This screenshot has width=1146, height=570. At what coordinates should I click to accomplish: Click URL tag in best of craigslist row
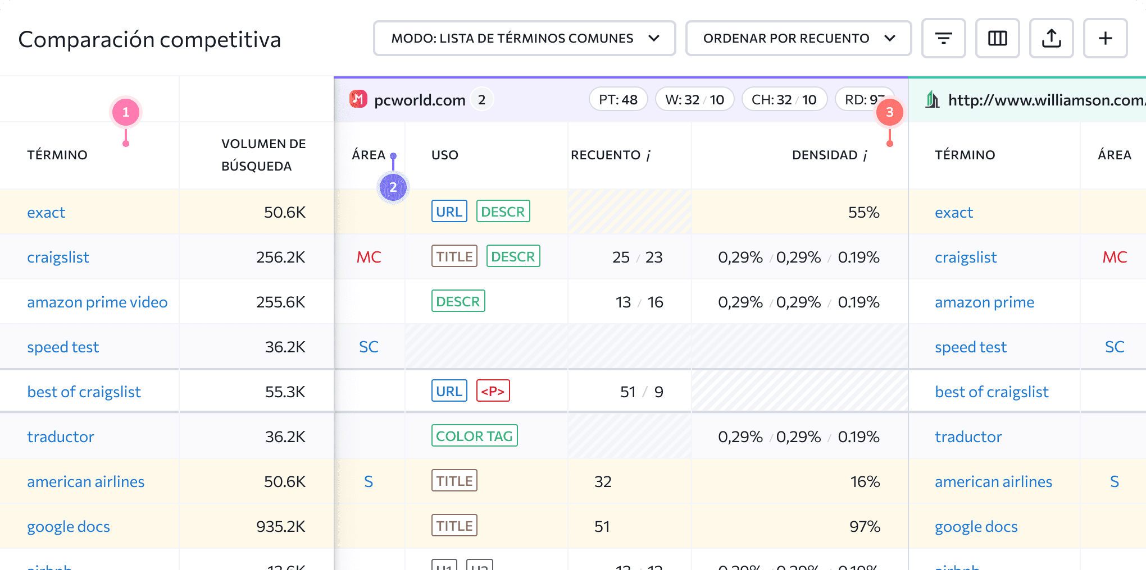pyautogui.click(x=449, y=390)
